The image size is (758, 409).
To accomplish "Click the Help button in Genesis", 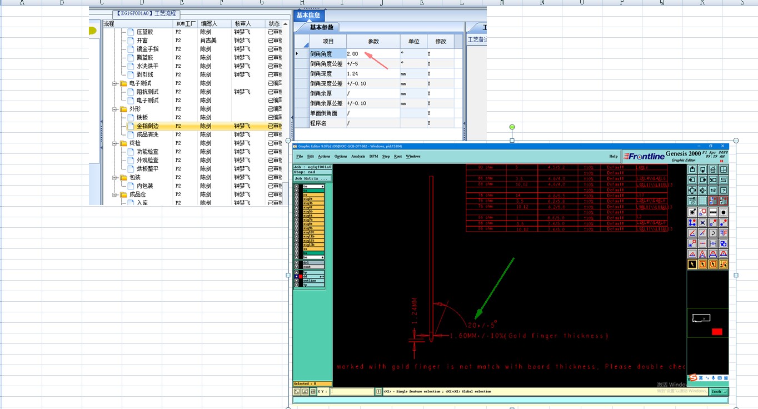I will [613, 157].
